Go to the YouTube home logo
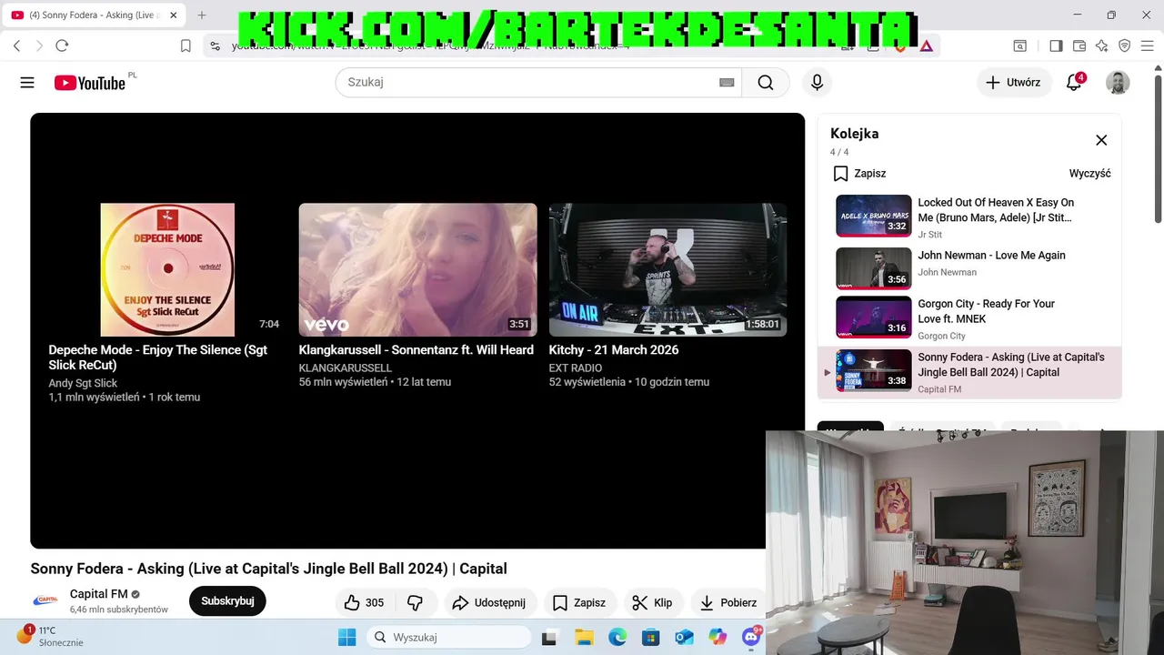 click(90, 83)
